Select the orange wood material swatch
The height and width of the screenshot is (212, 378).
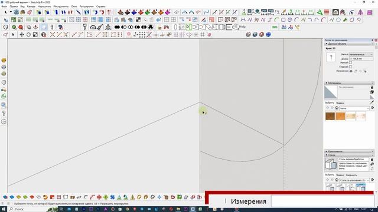pyautogui.click(x=340, y=117)
